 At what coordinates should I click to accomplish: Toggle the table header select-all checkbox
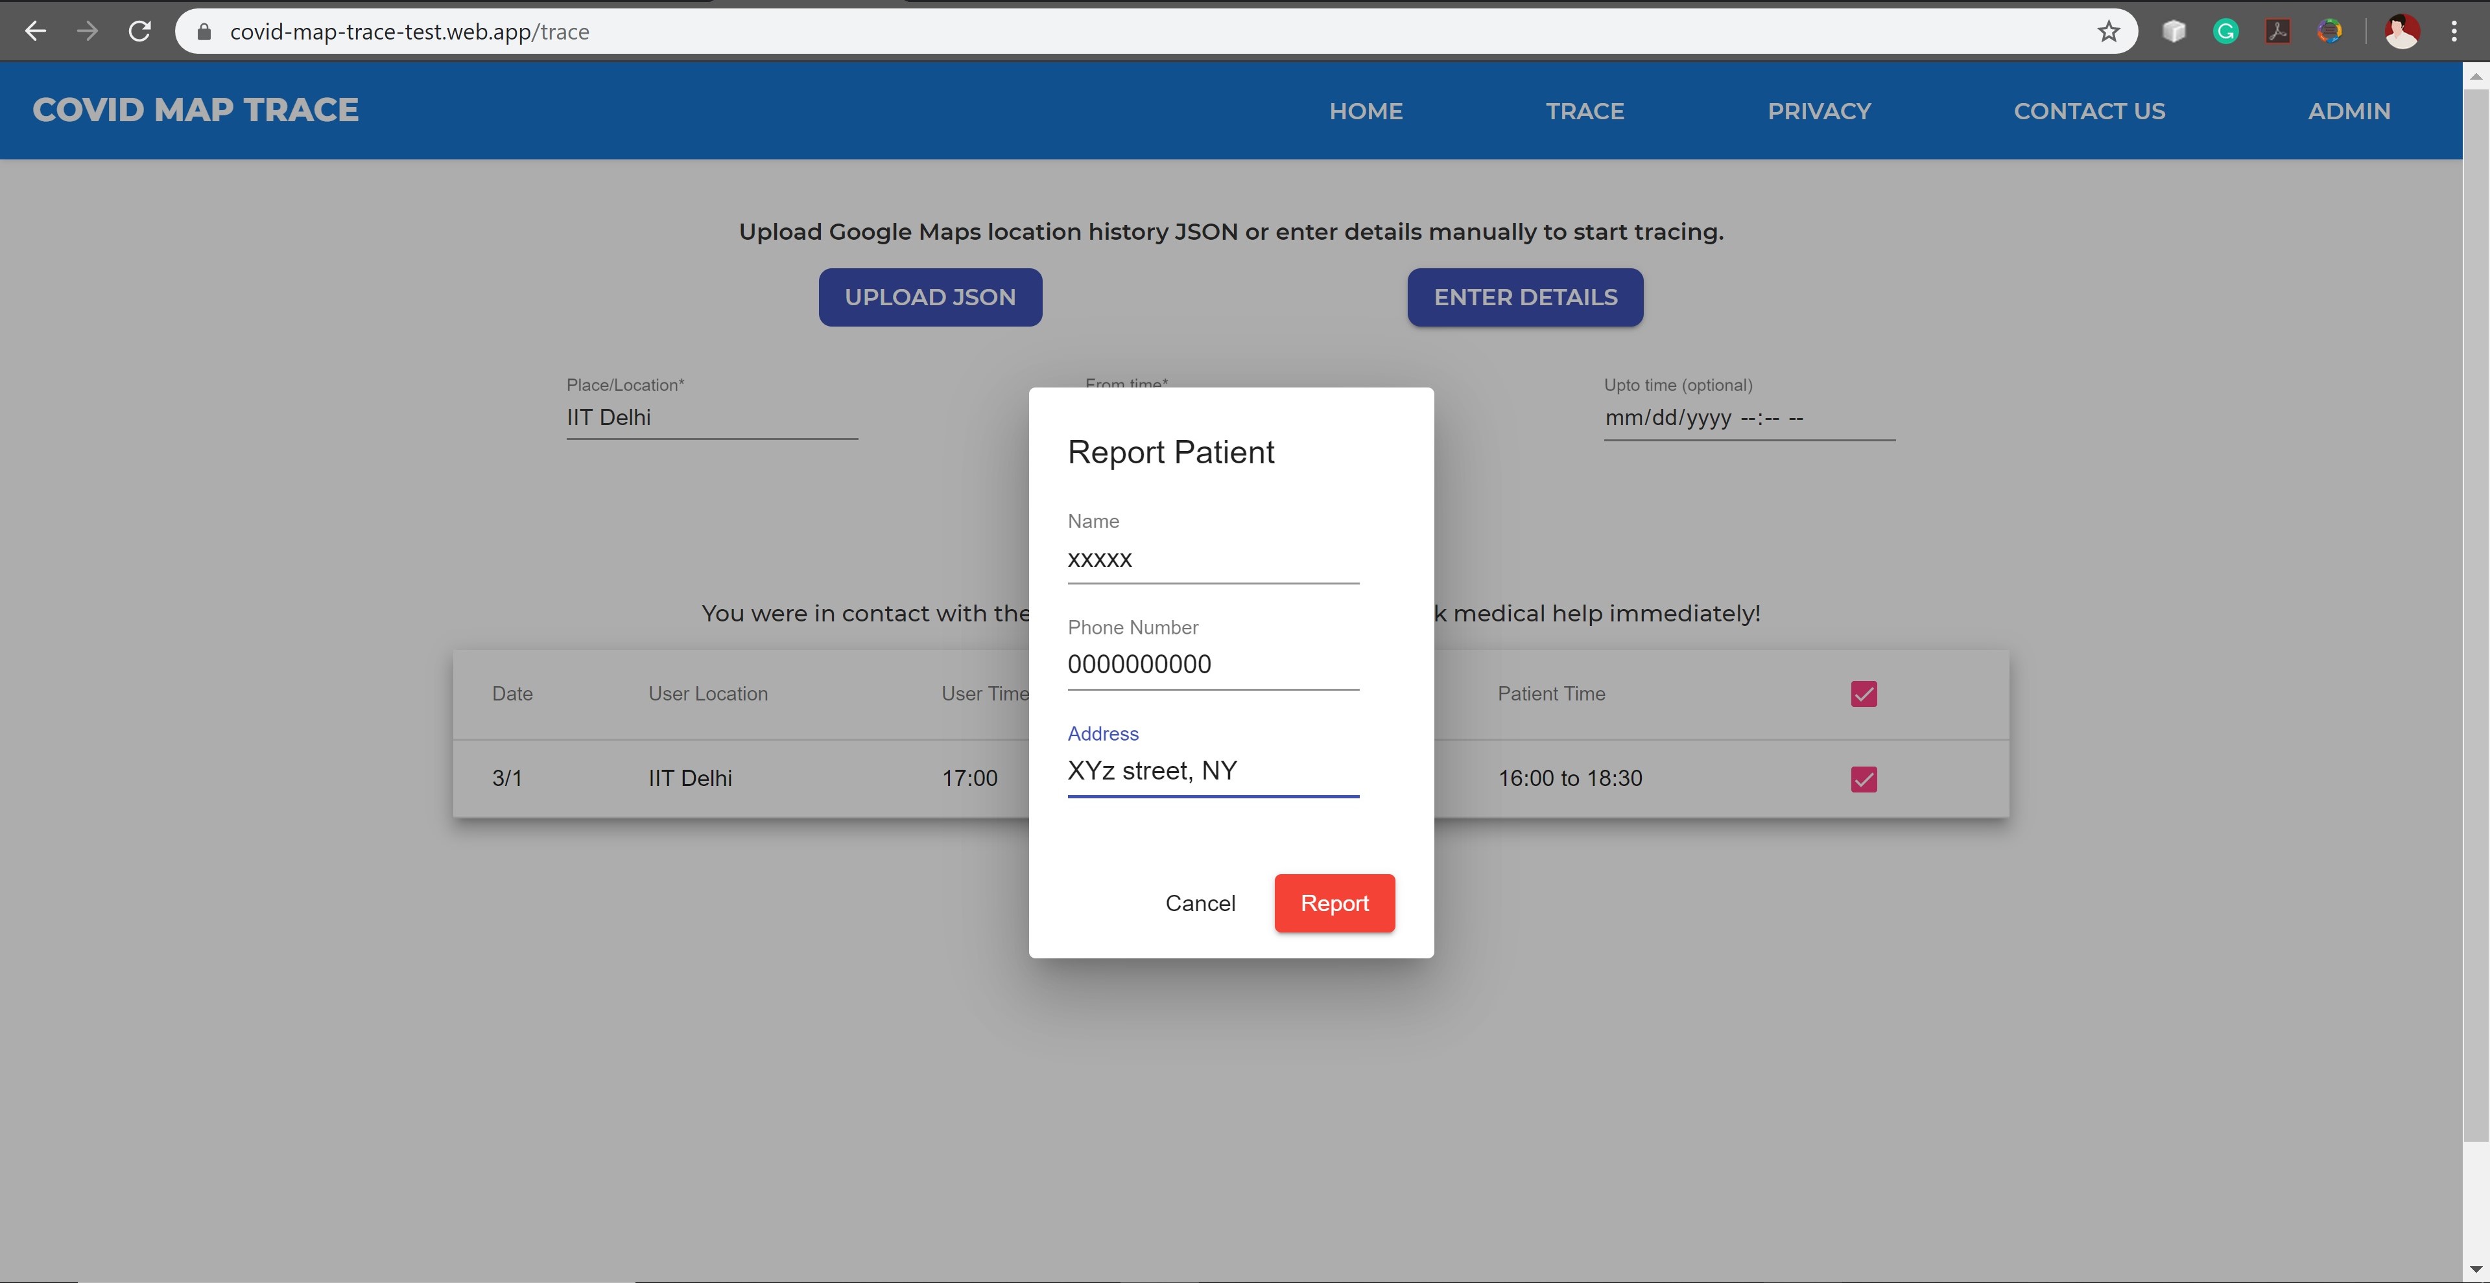pos(1864,694)
